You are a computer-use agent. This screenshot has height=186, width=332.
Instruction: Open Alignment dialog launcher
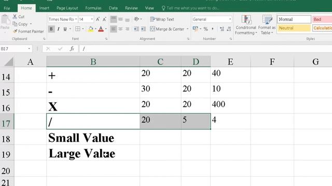tap(188, 39)
